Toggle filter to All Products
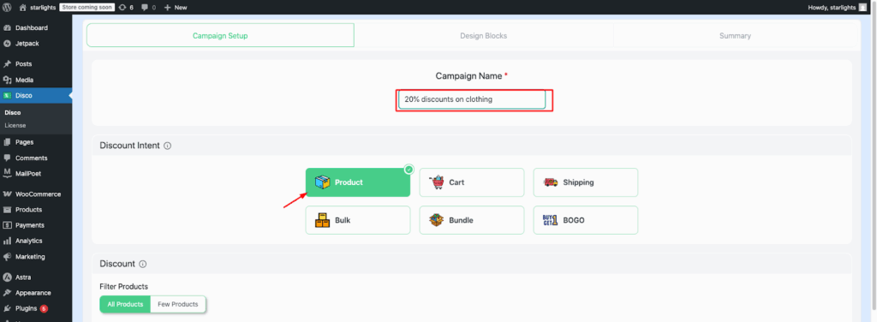This screenshot has height=322, width=877. point(125,305)
